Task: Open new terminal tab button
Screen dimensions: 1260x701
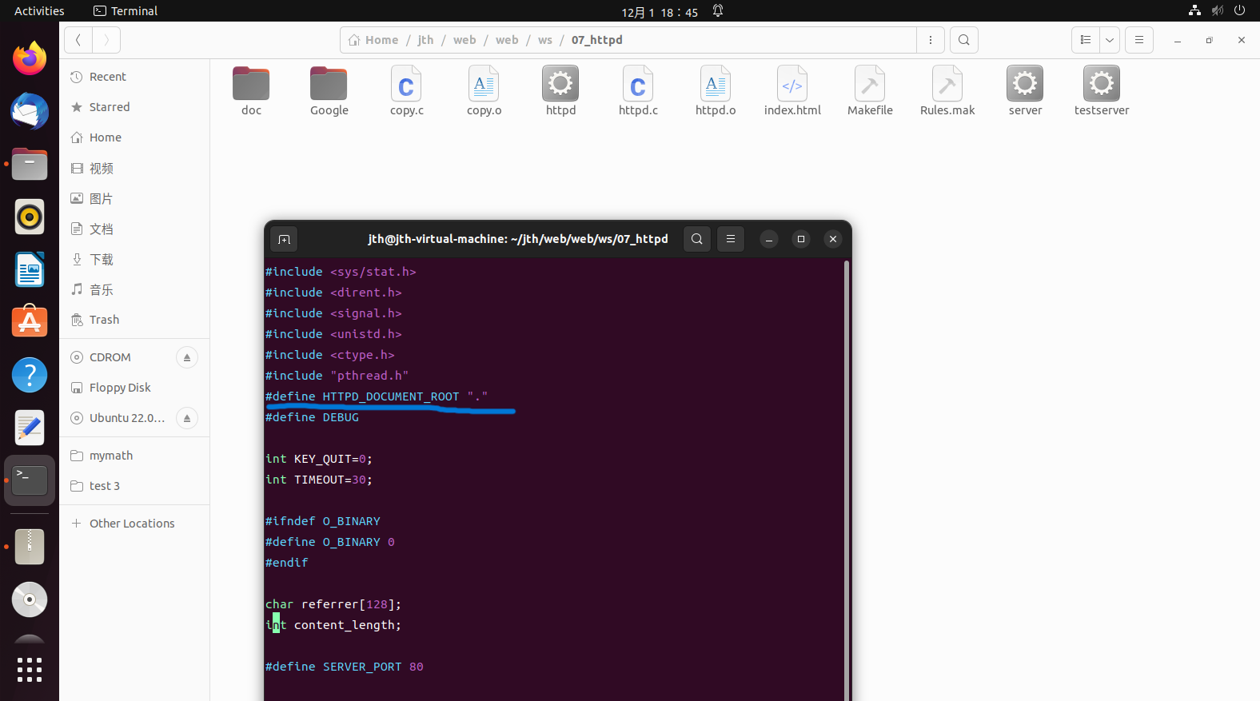Action: tap(284, 239)
